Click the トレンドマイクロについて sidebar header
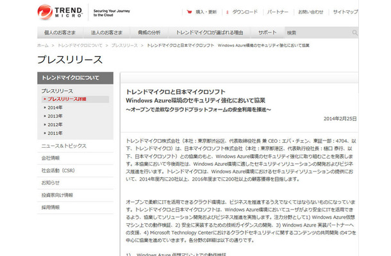The image size is (391, 256). 75,78
